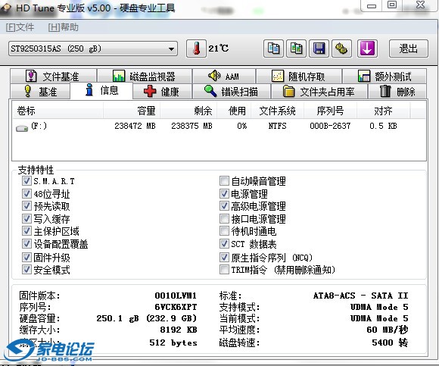This screenshot has width=439, height=366.
Task: Click the 剩余 column header
Action: [x=188, y=111]
